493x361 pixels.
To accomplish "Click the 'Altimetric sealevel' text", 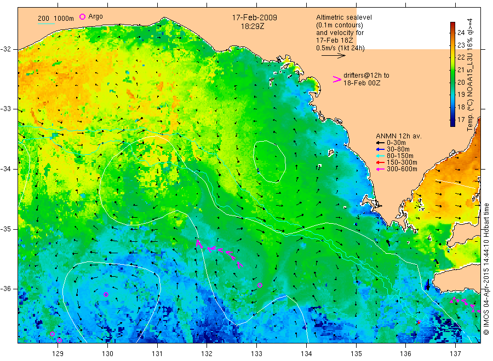I will [343, 18].
